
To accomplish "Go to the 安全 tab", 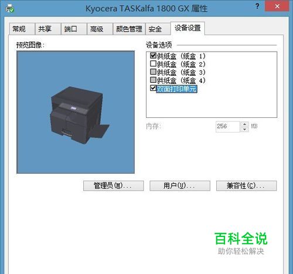I will click(158, 29).
